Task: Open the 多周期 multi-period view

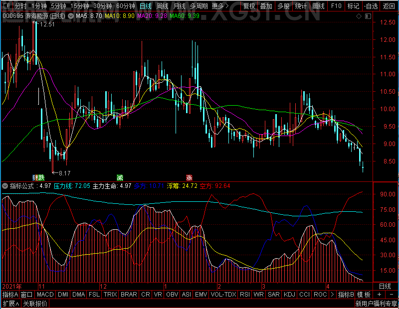Action: click(199, 6)
